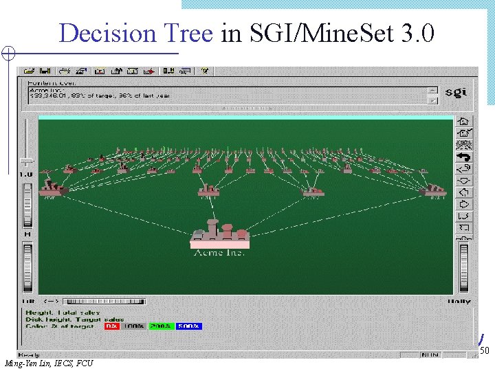Click the rectangular panel icon before red arrow
The height and width of the screenshot is (371, 495).
(132, 71)
